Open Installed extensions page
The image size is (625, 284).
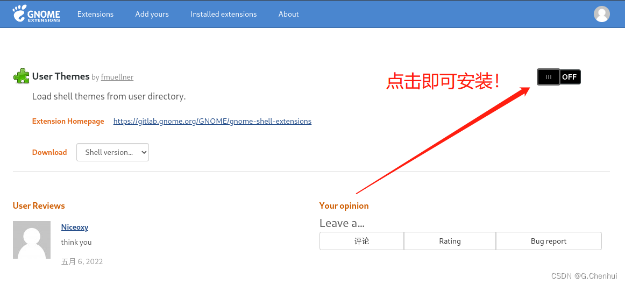(x=224, y=14)
